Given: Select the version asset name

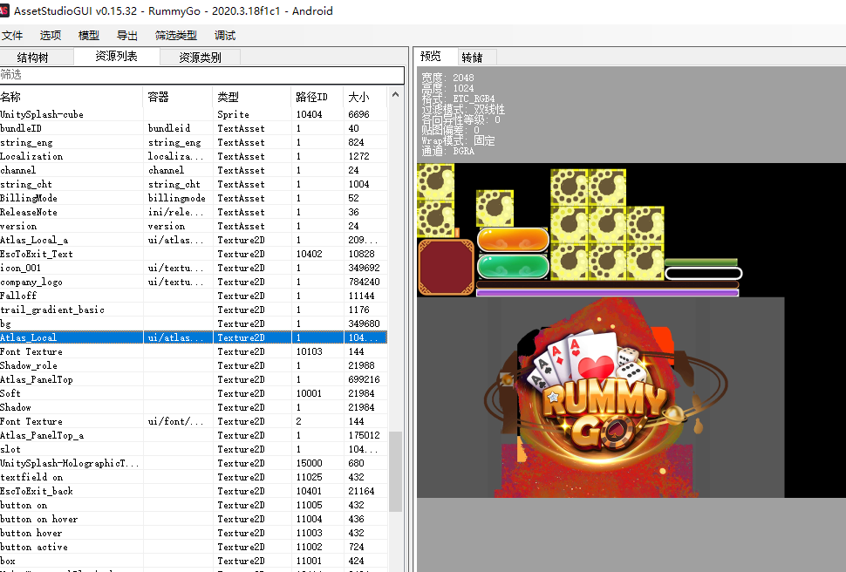Looking at the screenshot, I should (19, 226).
